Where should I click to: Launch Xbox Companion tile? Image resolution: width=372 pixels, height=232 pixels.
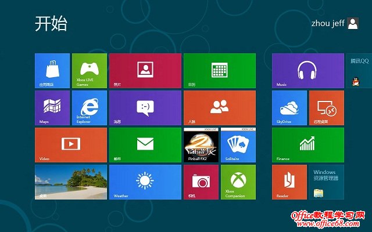[238, 182]
